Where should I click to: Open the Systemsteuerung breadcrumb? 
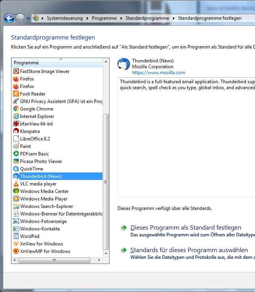pyautogui.click(x=65, y=18)
